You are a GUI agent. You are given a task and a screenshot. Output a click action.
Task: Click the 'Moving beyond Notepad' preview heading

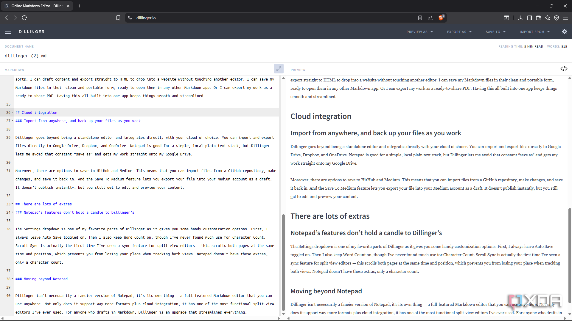tap(326, 291)
